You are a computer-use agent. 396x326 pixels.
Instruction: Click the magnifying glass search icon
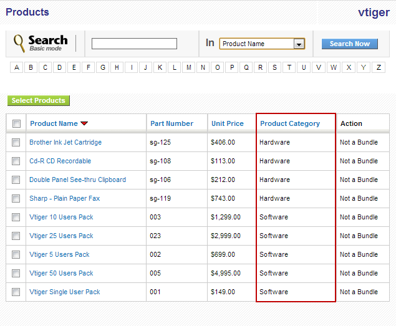[19, 44]
